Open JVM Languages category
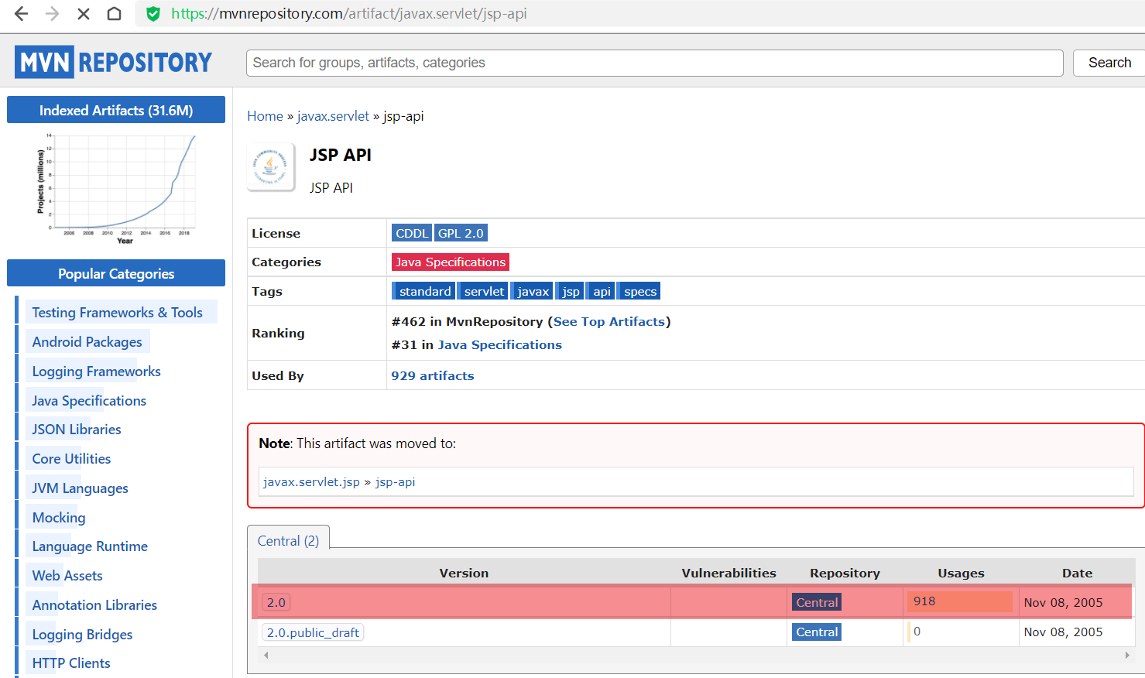Screen dimensions: 1145x678 tap(80, 488)
